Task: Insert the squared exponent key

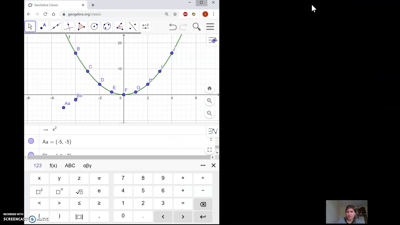Action: tap(39, 191)
